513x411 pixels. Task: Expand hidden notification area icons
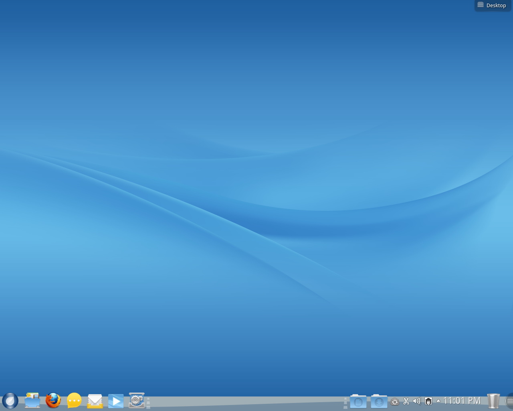[438, 401]
